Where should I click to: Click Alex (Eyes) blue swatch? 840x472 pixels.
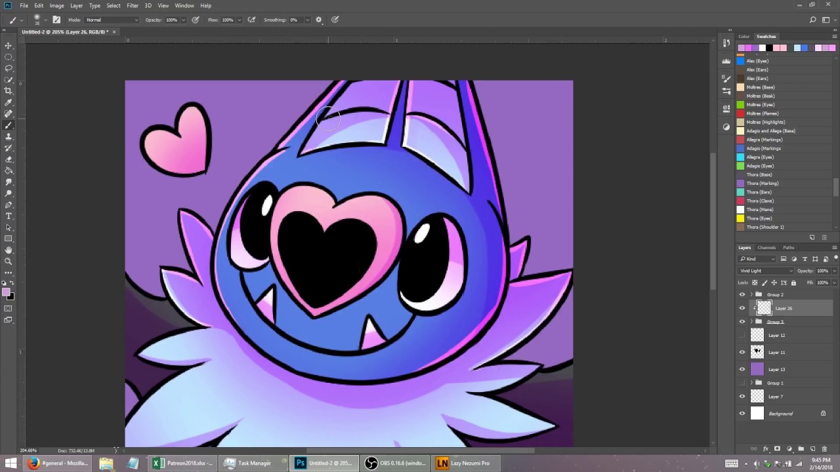pyautogui.click(x=740, y=61)
